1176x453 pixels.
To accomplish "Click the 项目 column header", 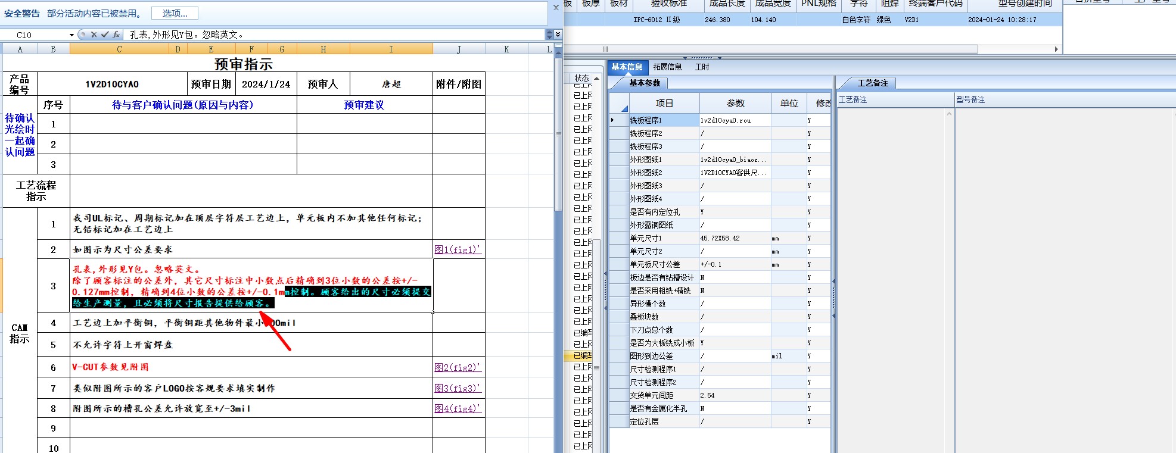I will (x=664, y=104).
